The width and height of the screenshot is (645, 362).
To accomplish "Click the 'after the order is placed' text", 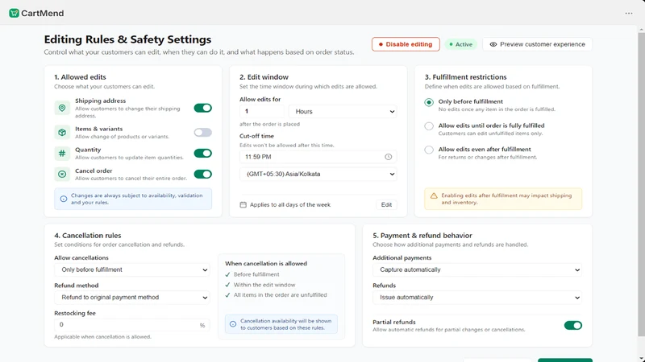I will coord(270,124).
